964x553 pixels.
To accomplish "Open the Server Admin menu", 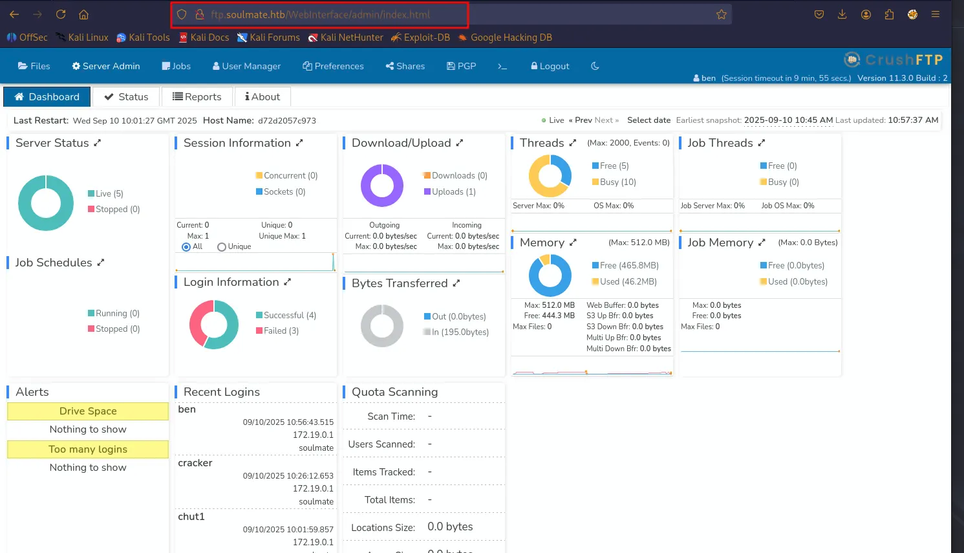I will [106, 66].
